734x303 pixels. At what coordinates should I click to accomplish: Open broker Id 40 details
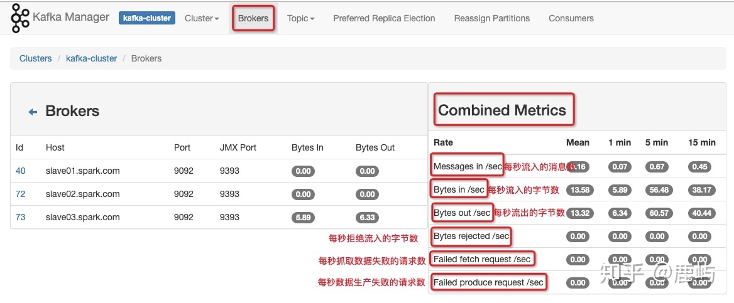point(20,171)
